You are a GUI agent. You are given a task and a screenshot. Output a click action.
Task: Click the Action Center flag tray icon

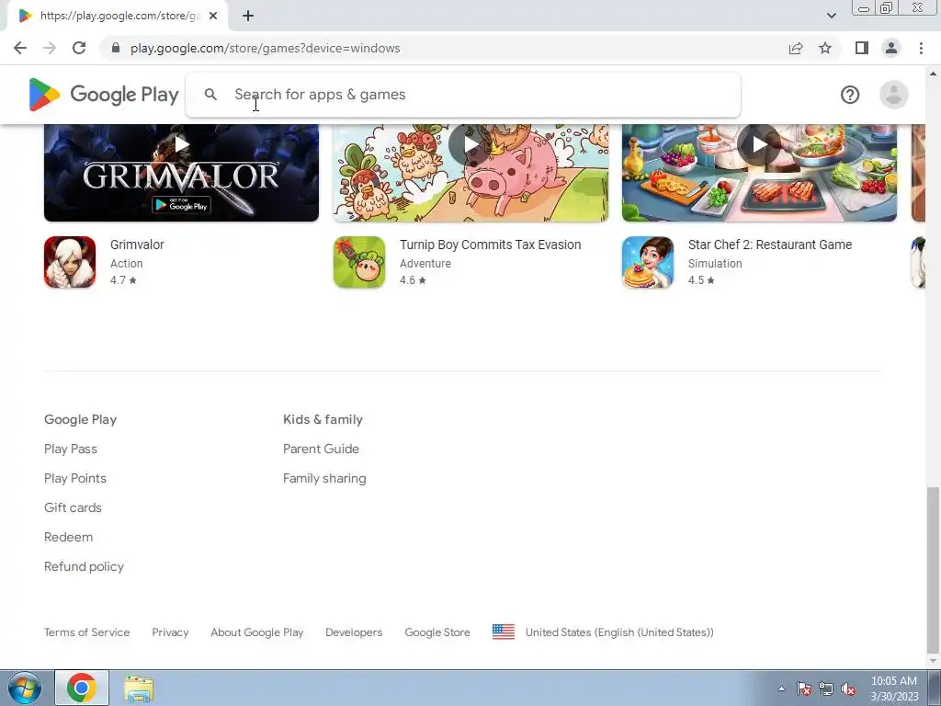804,689
